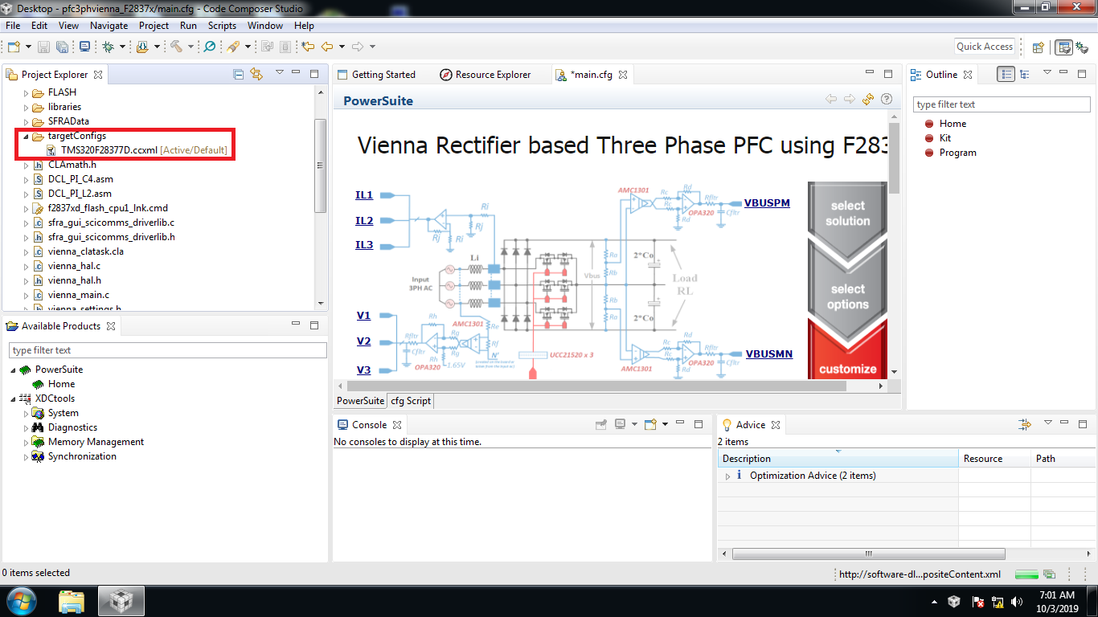Screen dimensions: 1098x617
Task: Expand Optimization Advice in the Advice panel
Action: coord(728,475)
